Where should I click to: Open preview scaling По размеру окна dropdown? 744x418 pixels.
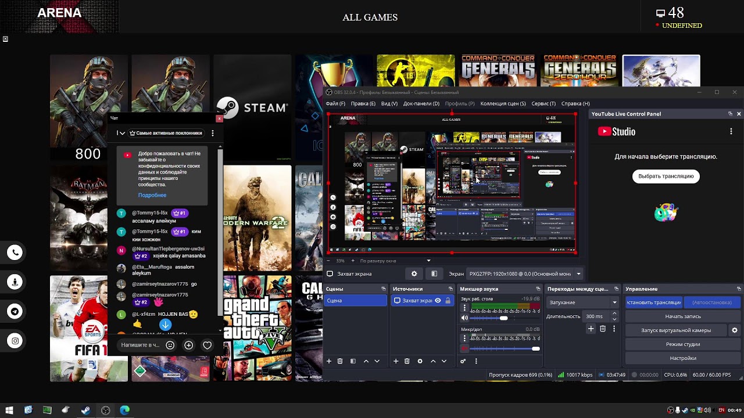[x=395, y=261]
